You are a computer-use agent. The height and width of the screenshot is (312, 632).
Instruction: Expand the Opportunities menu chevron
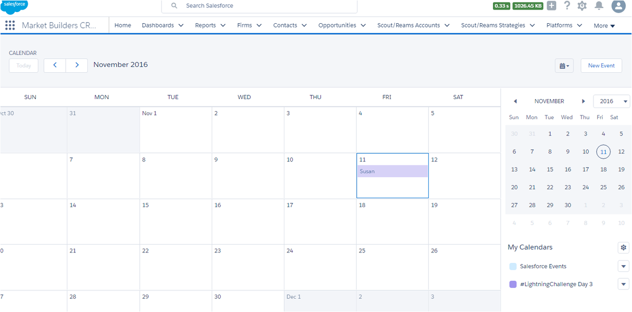pos(363,25)
